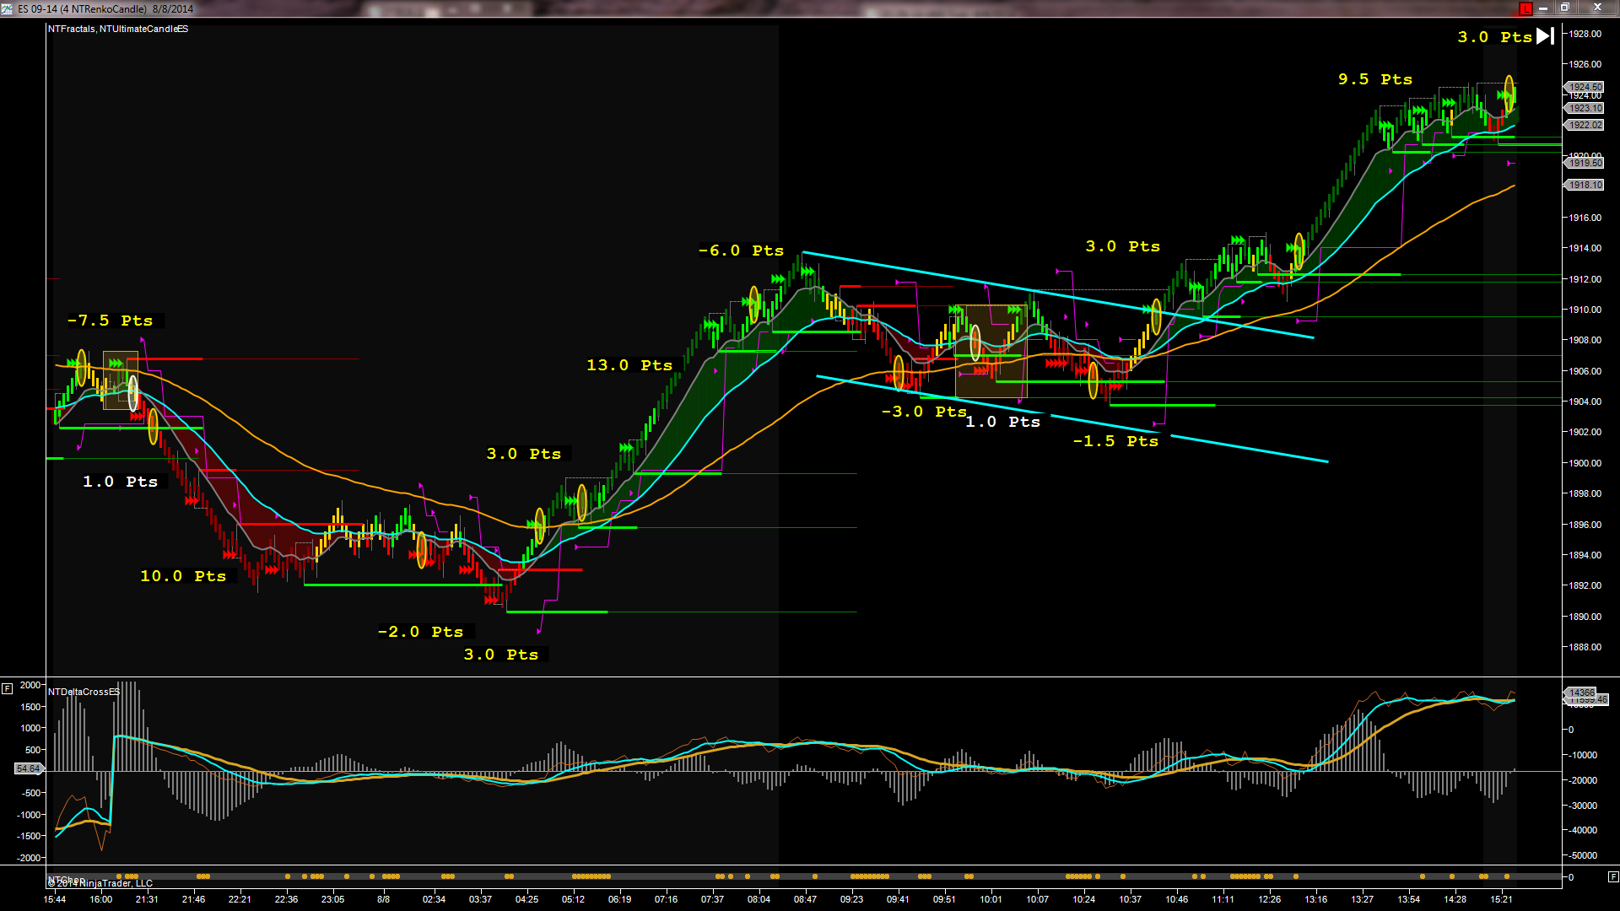Click the 13.0 Pts text annotation

629,365
